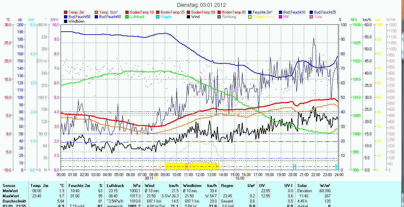Click the cyan Regen legend swatch
Viewport: 404px width, 207px height.
(x=158, y=17)
